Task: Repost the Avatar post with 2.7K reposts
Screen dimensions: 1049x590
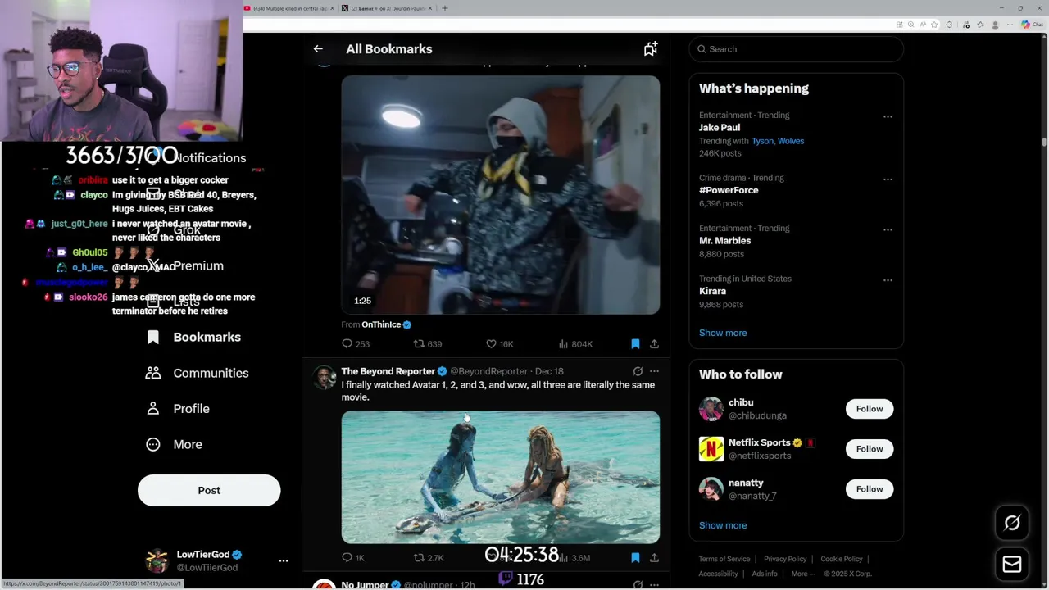Action: click(x=429, y=558)
